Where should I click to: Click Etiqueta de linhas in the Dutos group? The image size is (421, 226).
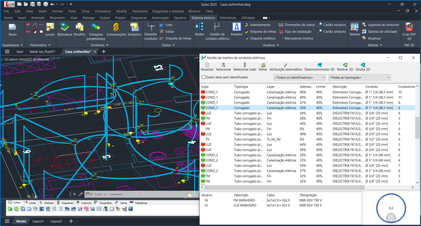coord(176,38)
